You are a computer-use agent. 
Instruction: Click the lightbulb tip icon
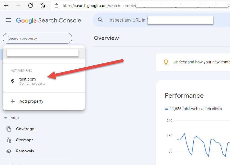coord(166,62)
